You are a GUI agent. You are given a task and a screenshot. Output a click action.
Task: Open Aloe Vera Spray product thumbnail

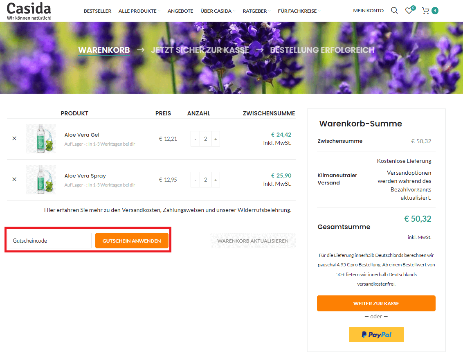point(41,180)
